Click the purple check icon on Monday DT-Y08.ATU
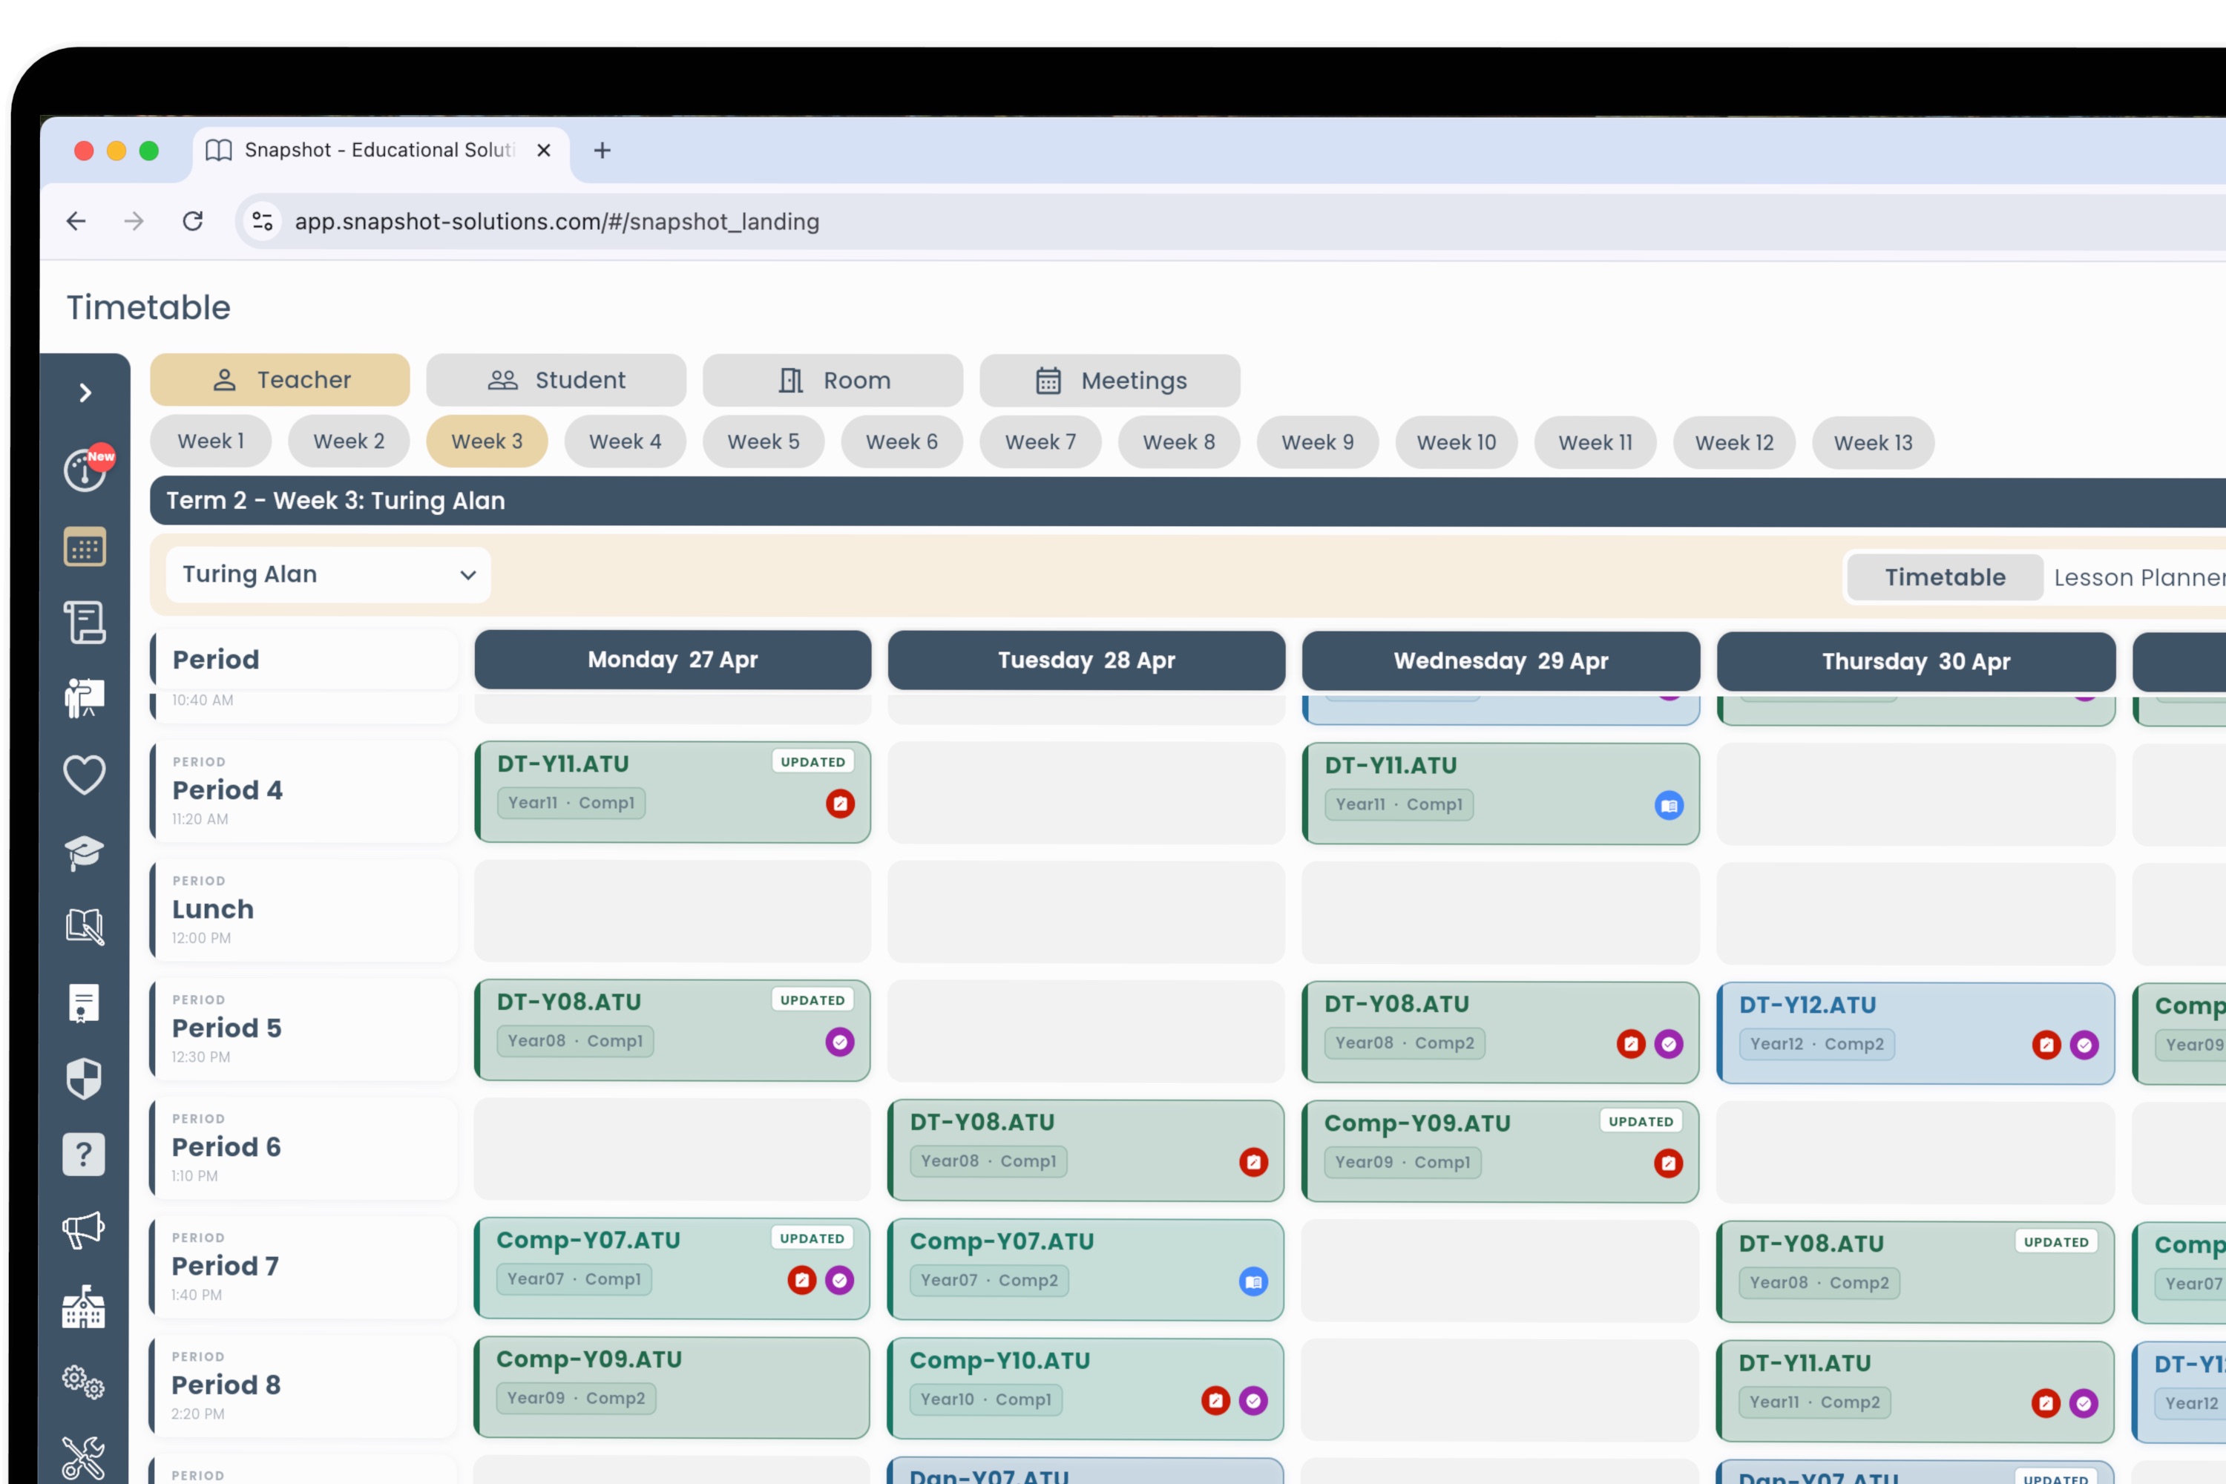2226x1484 pixels. (839, 1042)
